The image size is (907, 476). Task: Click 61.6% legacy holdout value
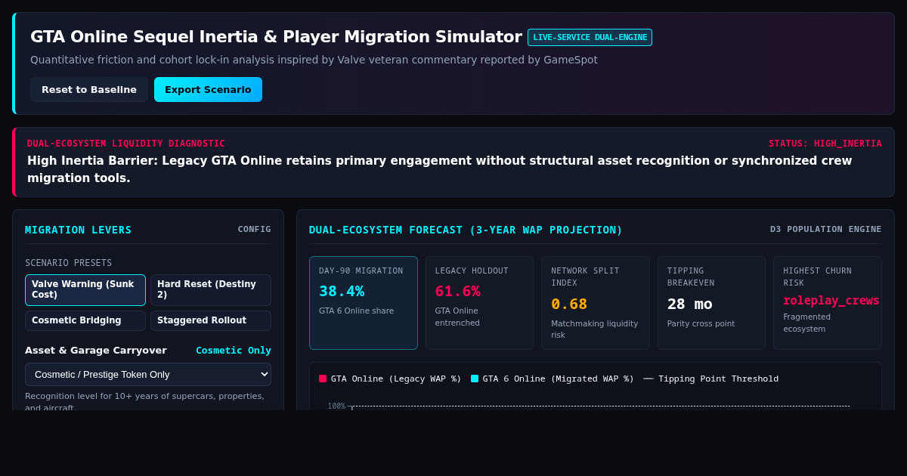click(x=458, y=291)
